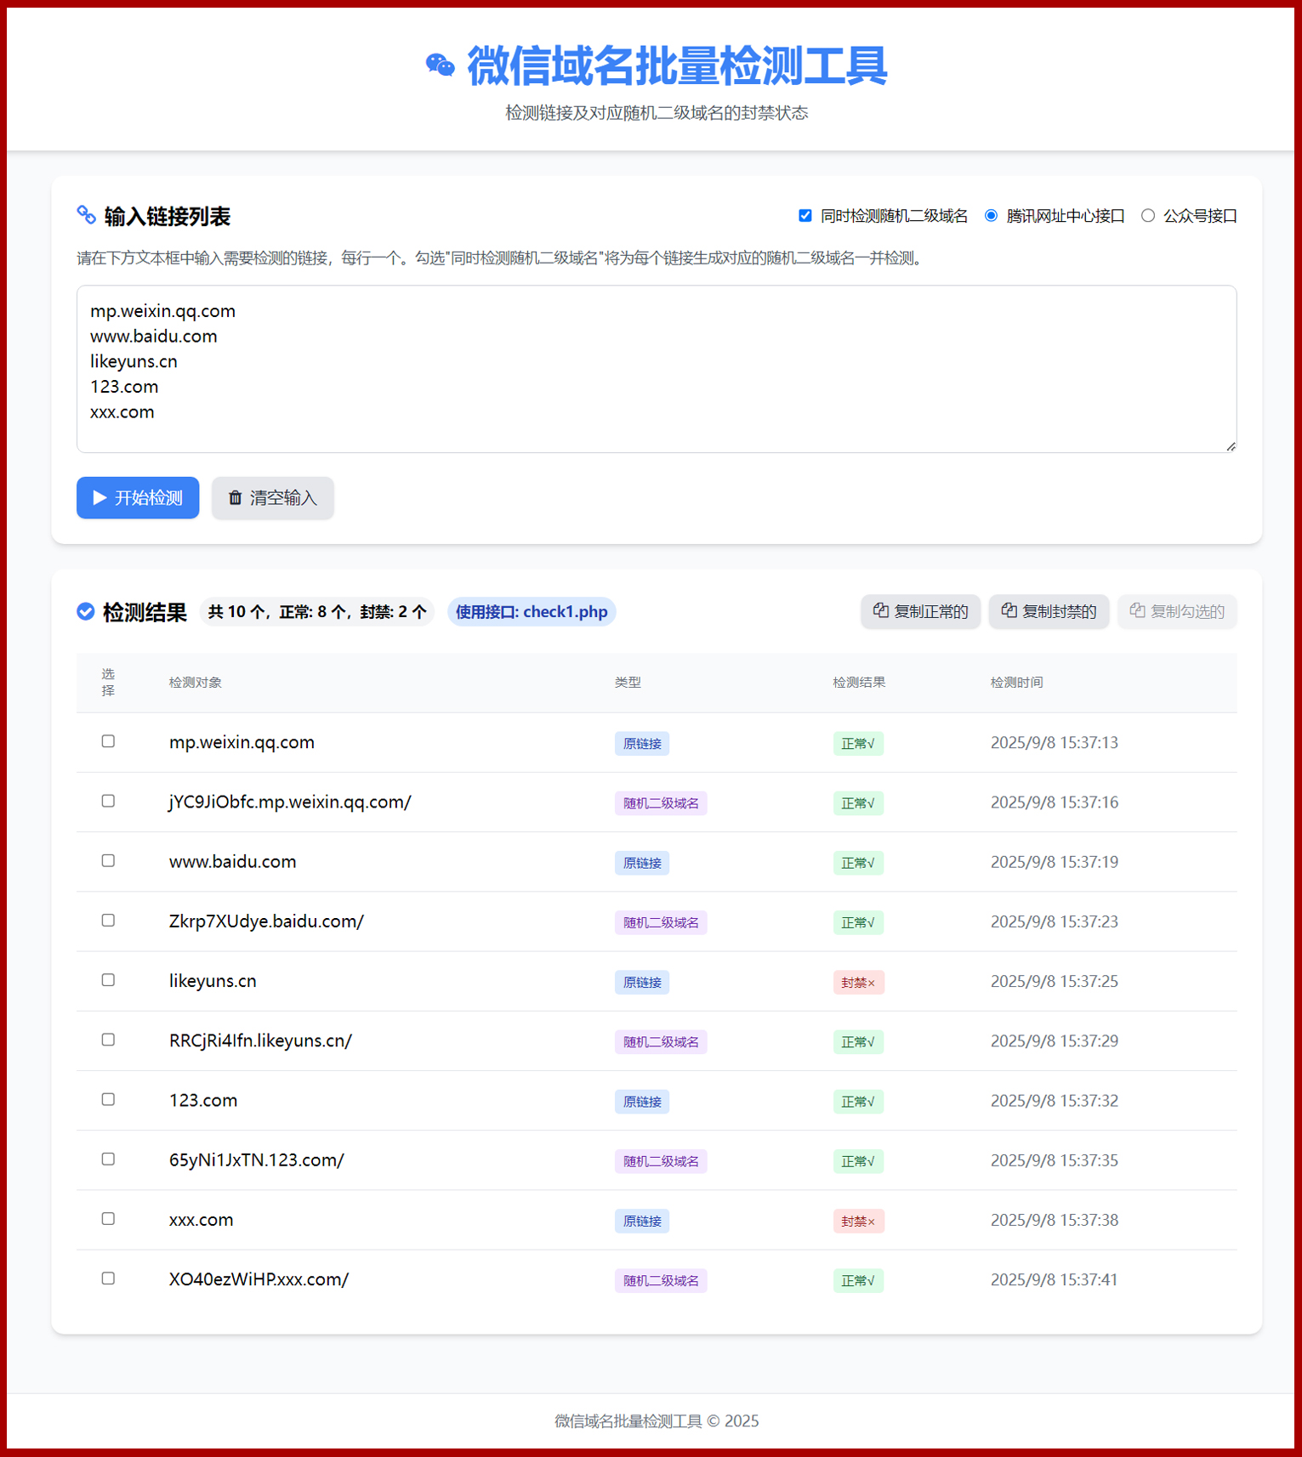Tick the checkbox for likeyuns.cn row

108,980
